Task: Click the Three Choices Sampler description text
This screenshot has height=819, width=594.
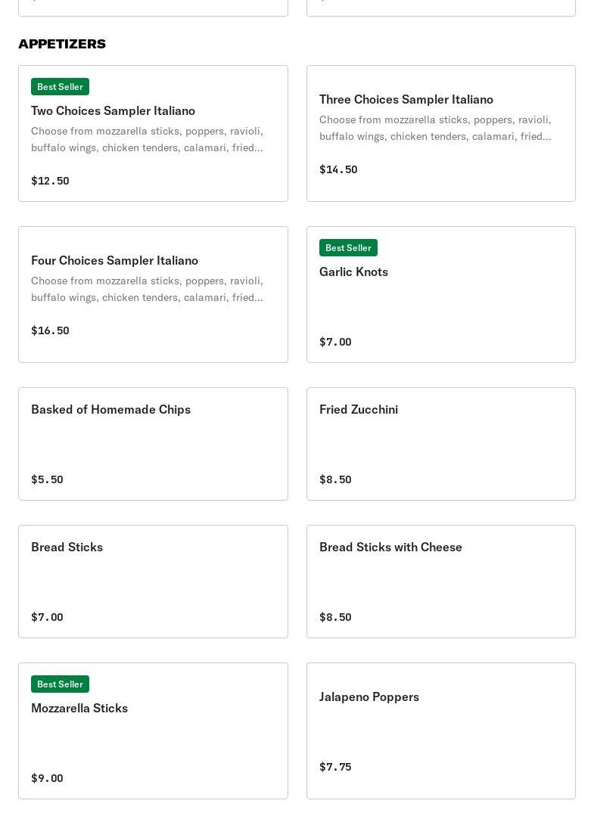Action: pos(435,128)
